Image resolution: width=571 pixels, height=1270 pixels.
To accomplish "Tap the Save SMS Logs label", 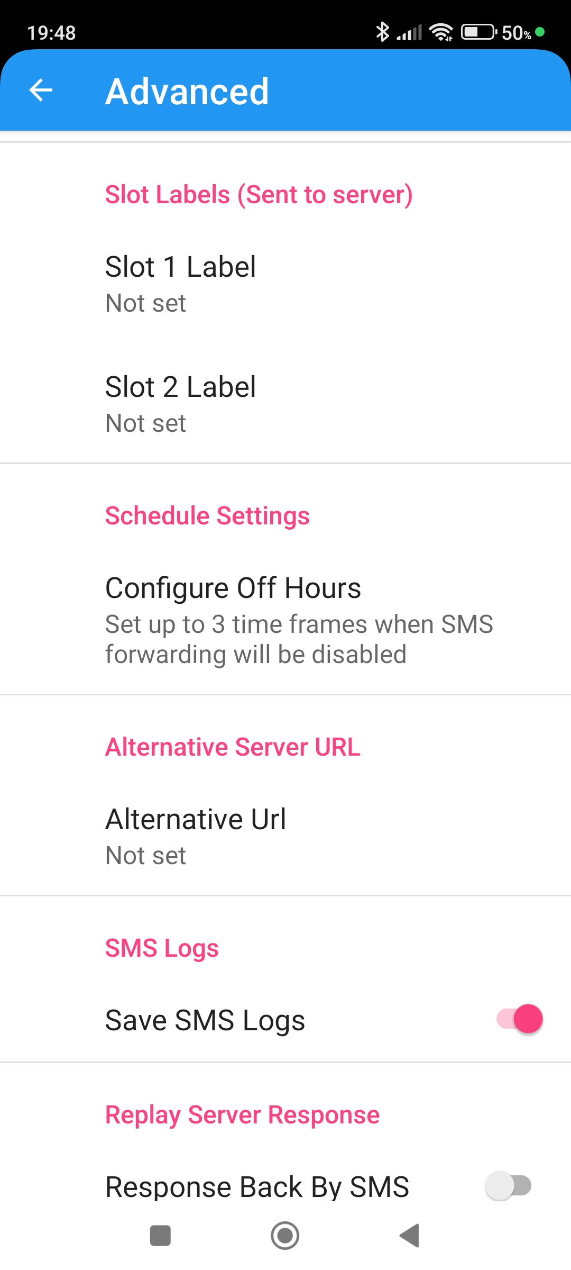I will coord(205,1020).
